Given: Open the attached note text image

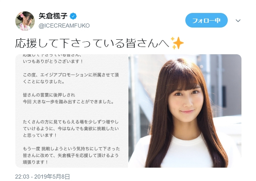Looking at the screenshot, I should pyautogui.click(x=72, y=111).
